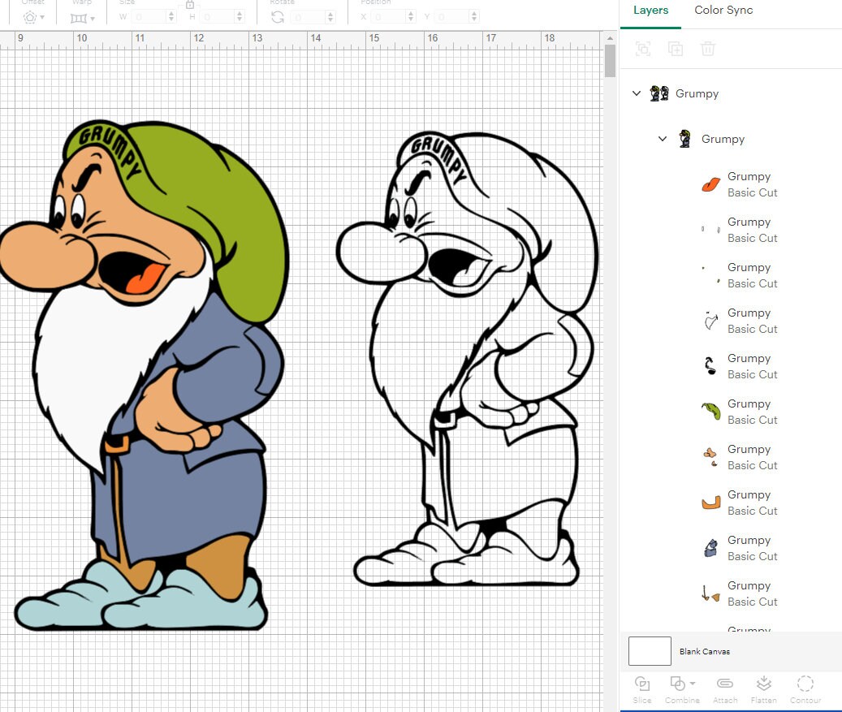Click the Contour tool
Viewport: 842px width, 712px height.
coord(805,690)
